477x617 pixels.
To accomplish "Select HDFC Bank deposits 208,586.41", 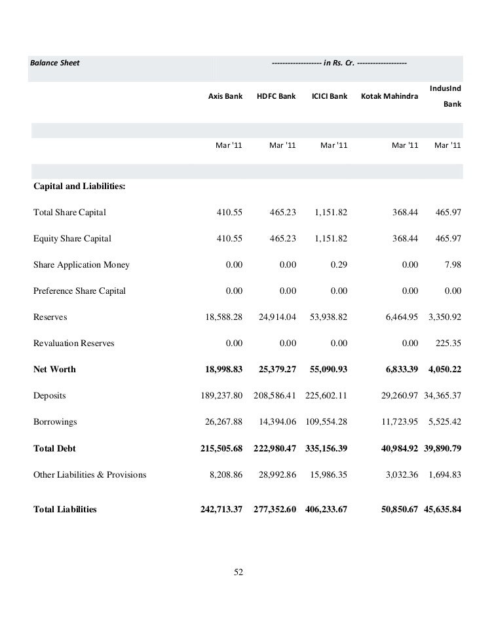I will coord(275,395).
